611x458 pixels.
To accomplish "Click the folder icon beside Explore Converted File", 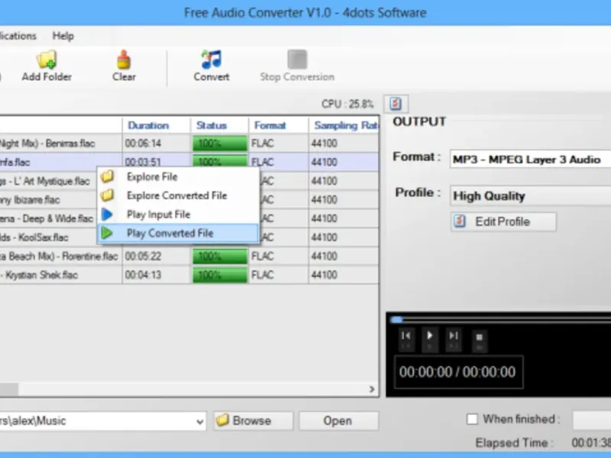I will pos(107,195).
